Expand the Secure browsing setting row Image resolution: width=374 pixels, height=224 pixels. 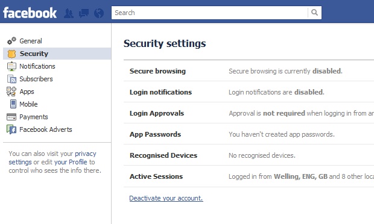point(249,71)
